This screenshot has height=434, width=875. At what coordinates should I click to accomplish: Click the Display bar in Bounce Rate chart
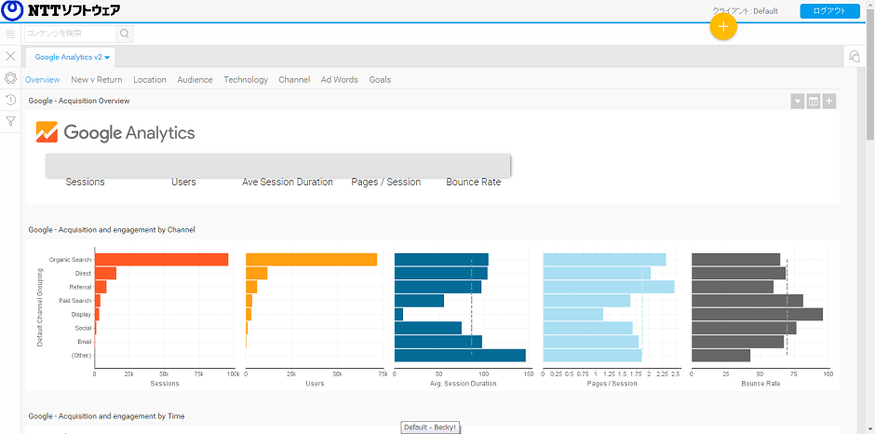point(757,314)
